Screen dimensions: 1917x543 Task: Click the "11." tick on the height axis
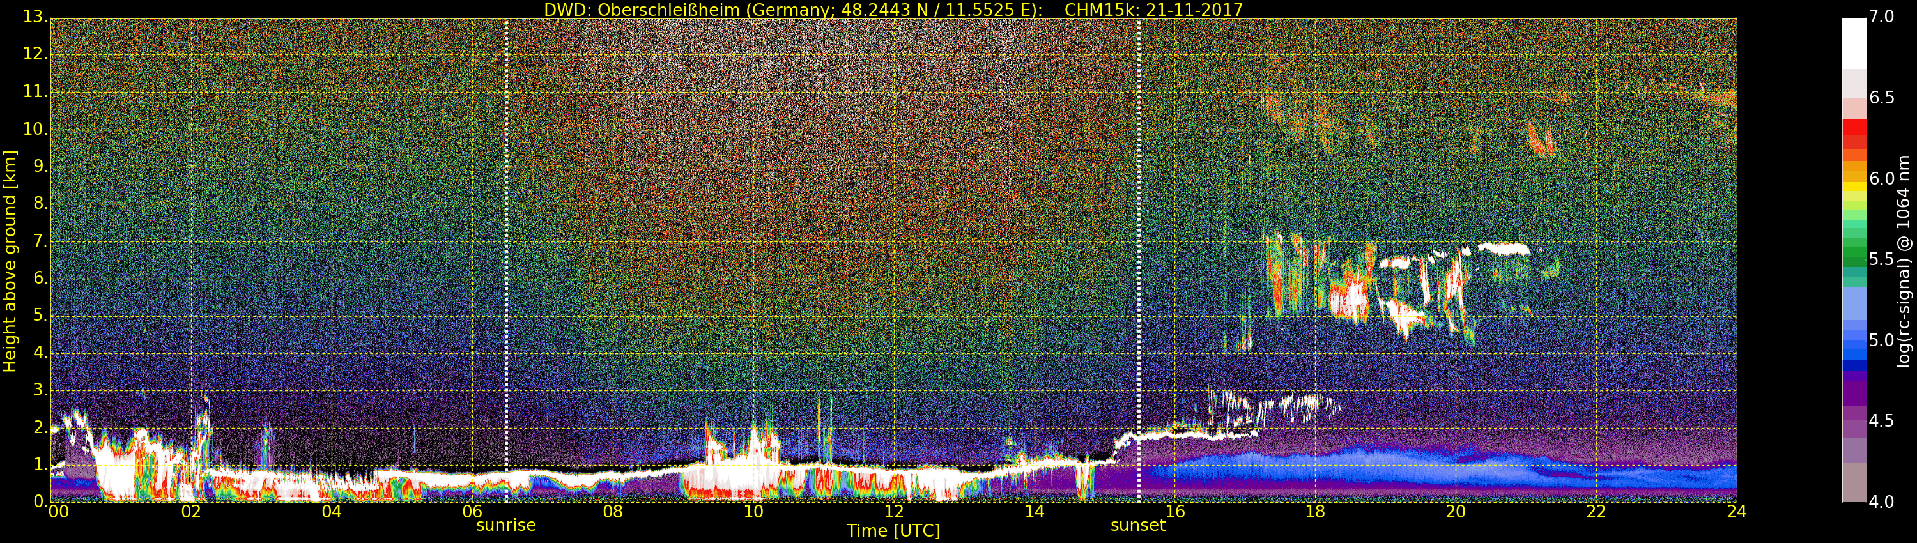tap(35, 92)
